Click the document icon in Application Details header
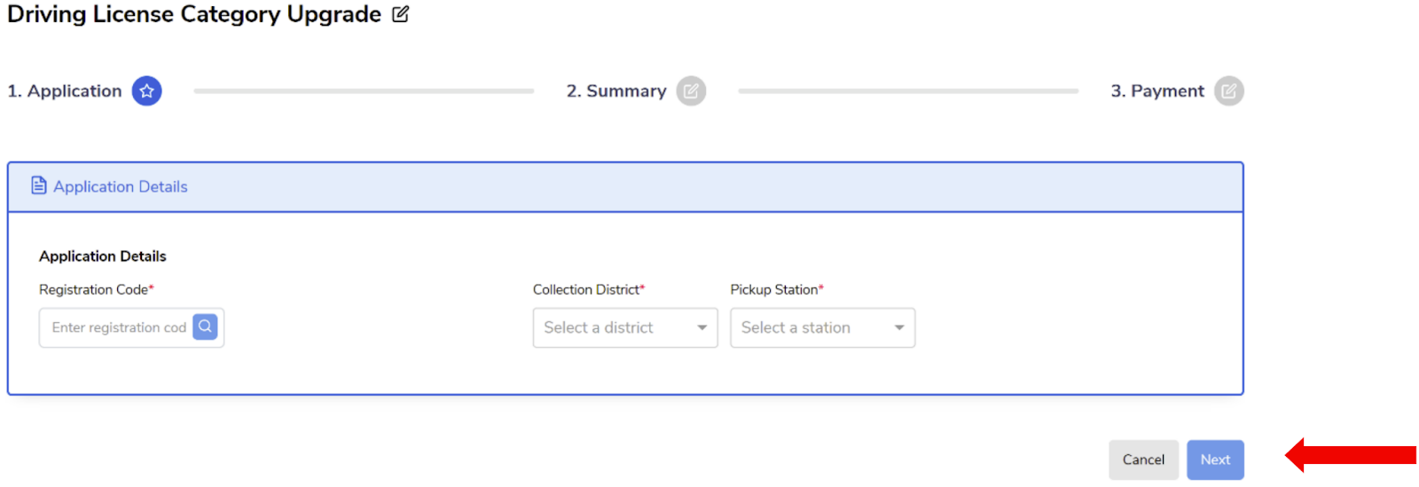The image size is (1419, 487). (x=39, y=185)
